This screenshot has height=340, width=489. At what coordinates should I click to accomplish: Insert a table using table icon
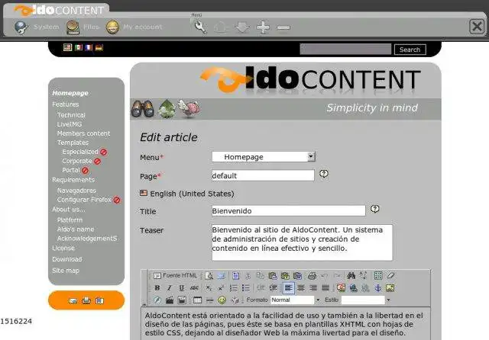[x=197, y=300]
